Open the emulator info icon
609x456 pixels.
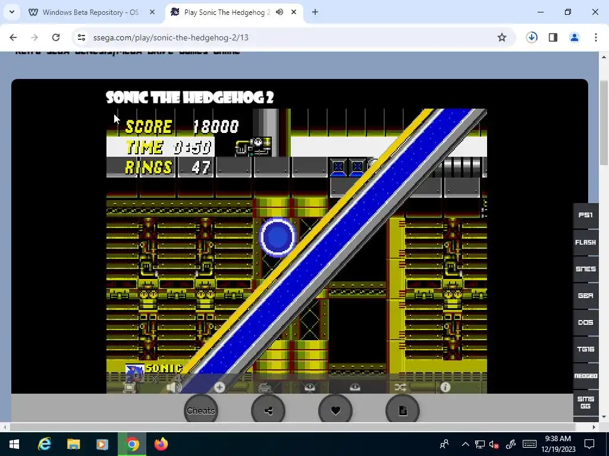445,387
